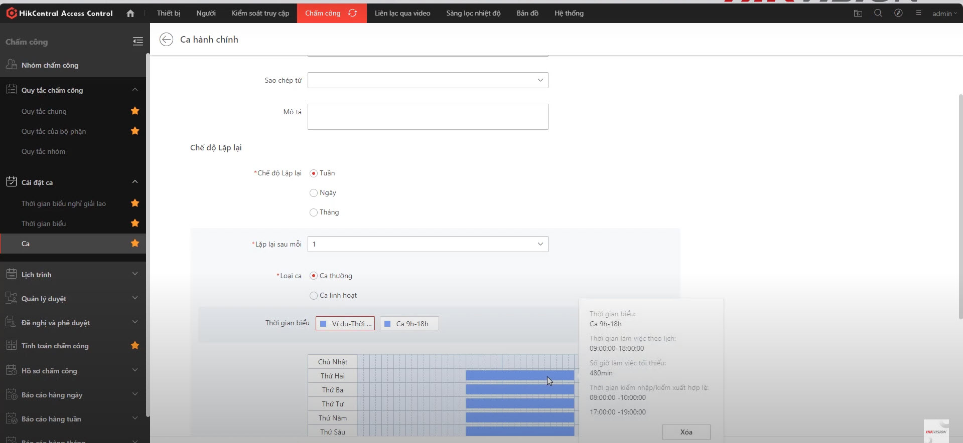Screen dimensions: 963x443
Task: Click the home icon in top bar
Action: click(x=130, y=14)
